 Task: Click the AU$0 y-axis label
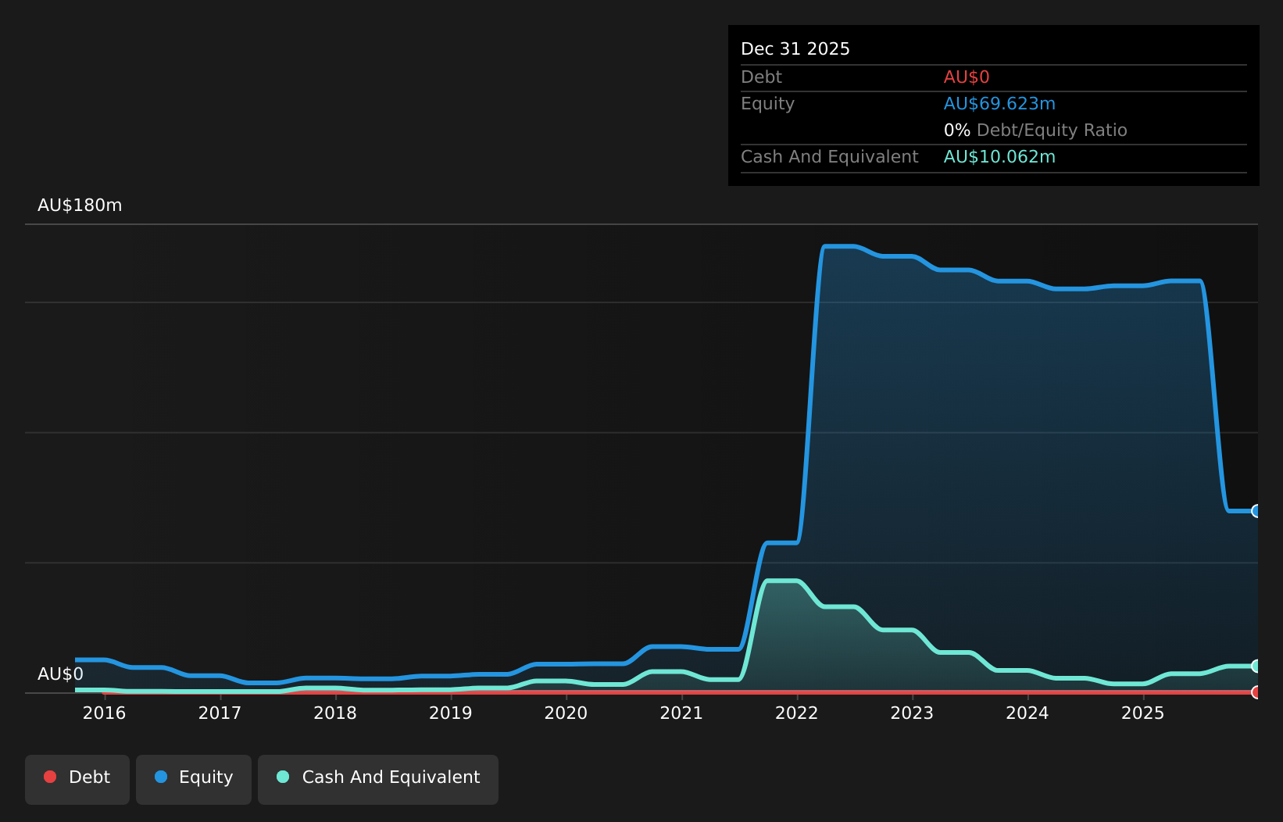coord(60,674)
